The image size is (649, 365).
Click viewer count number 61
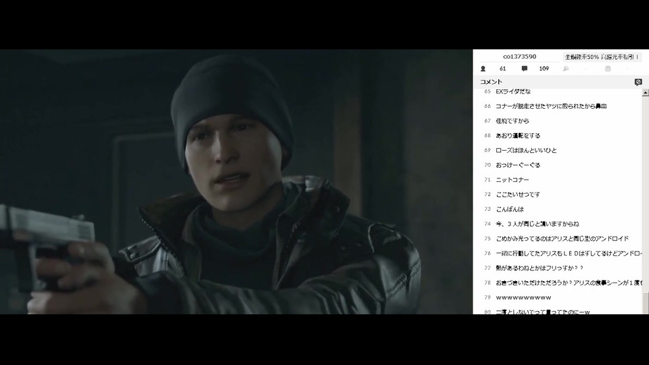[x=502, y=69]
